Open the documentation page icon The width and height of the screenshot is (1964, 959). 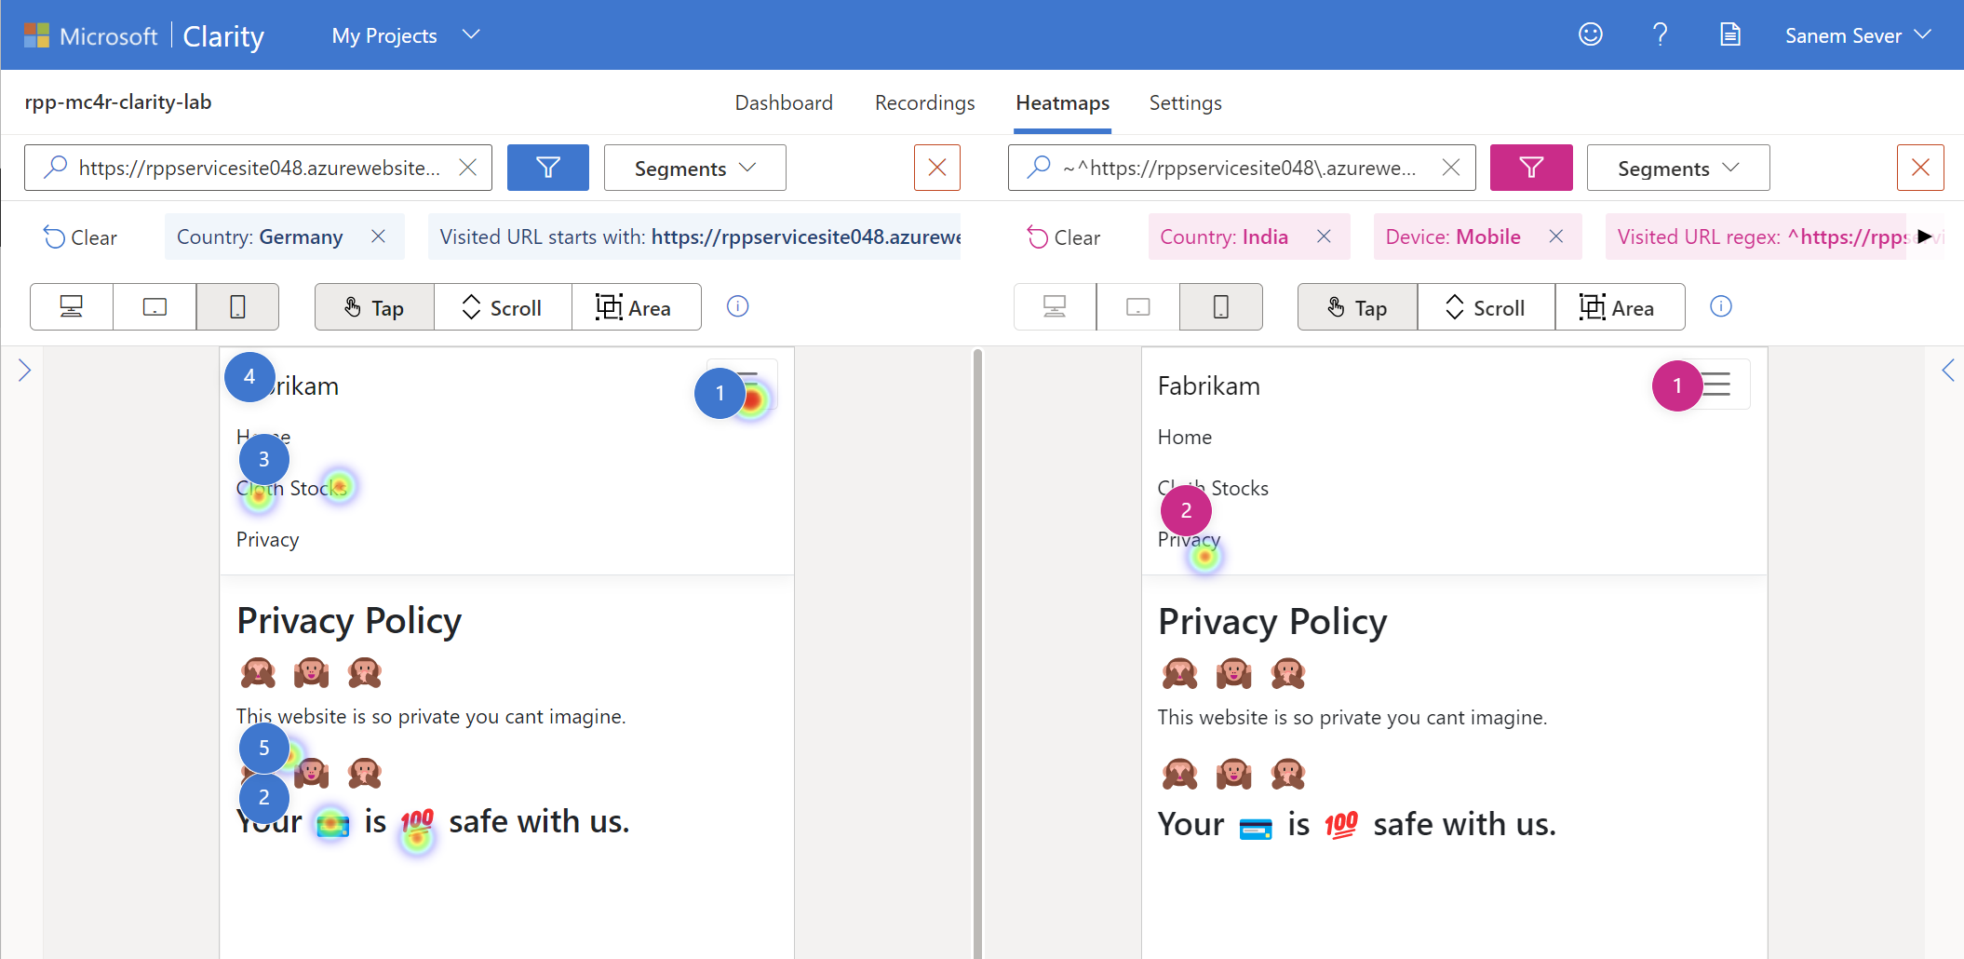[1729, 34]
